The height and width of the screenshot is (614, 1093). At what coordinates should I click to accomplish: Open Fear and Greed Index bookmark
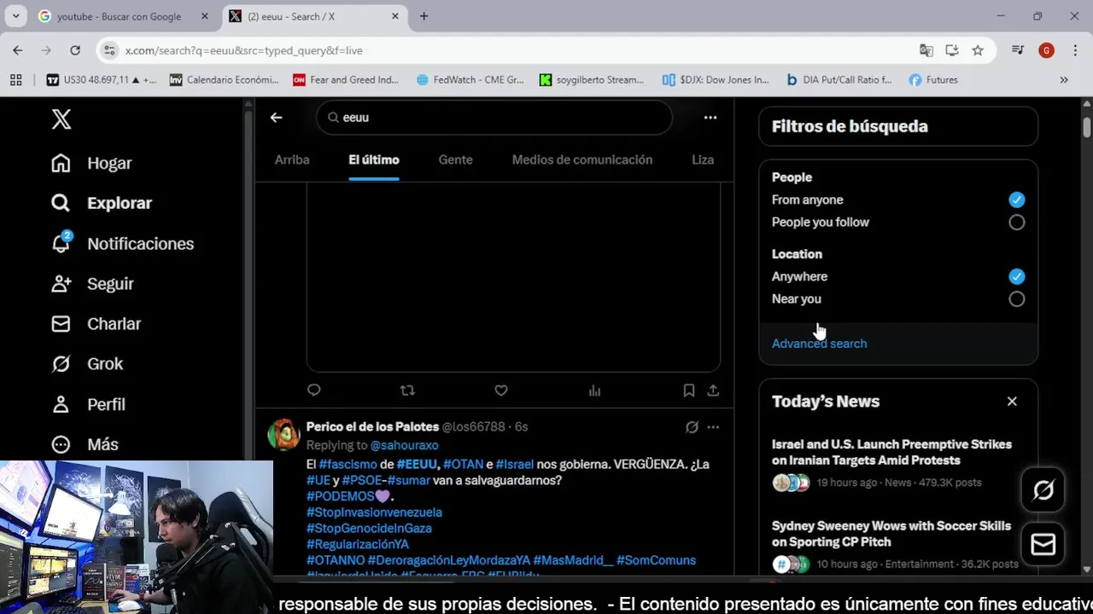[x=346, y=79]
